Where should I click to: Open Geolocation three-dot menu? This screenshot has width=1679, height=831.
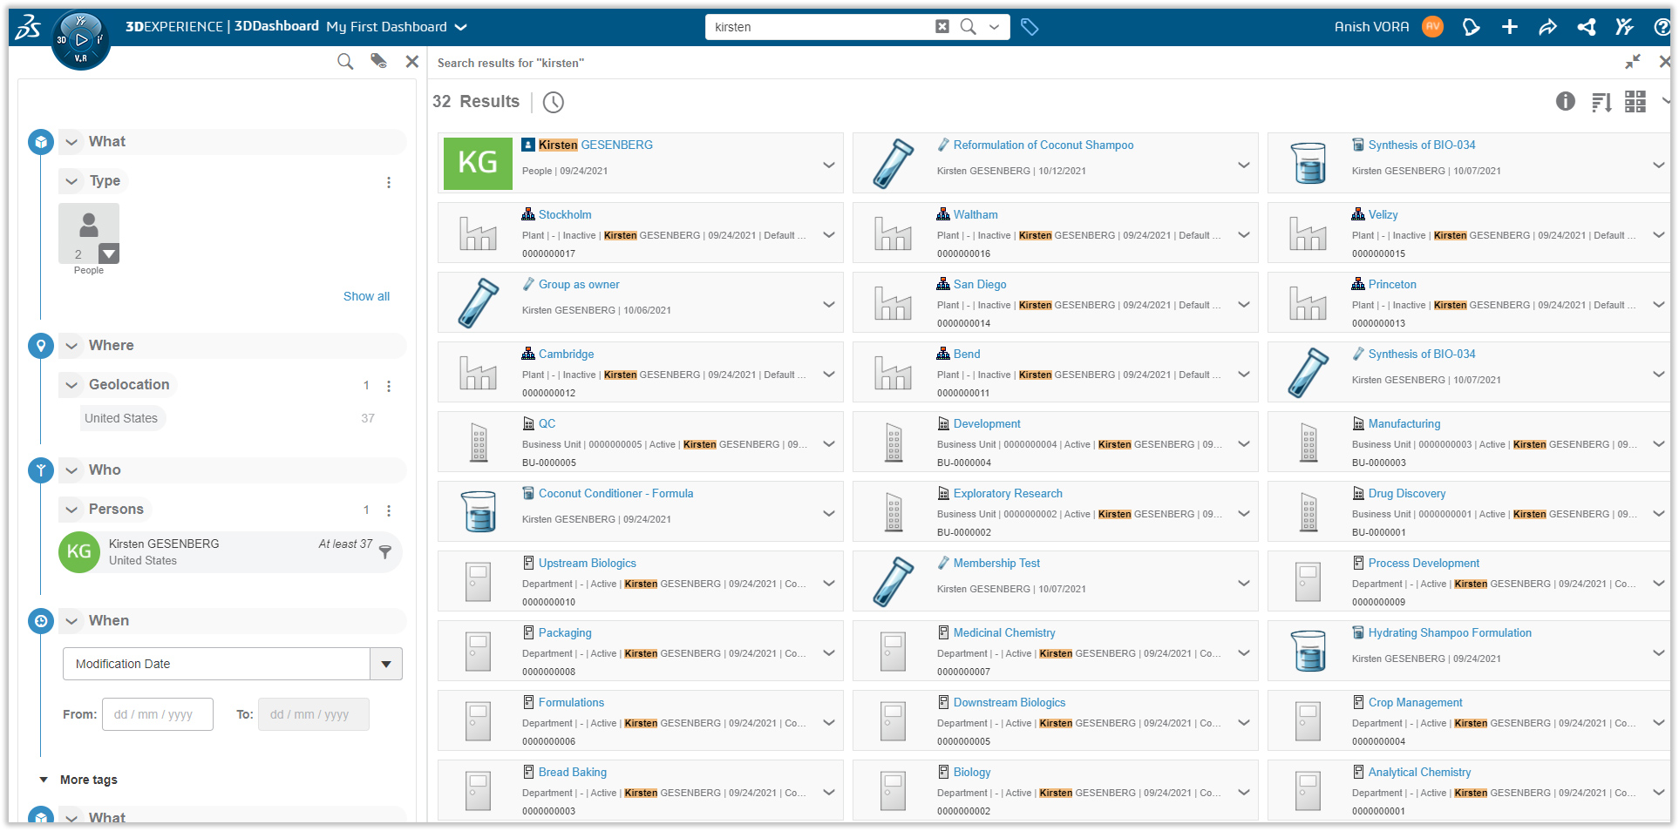[x=389, y=386]
